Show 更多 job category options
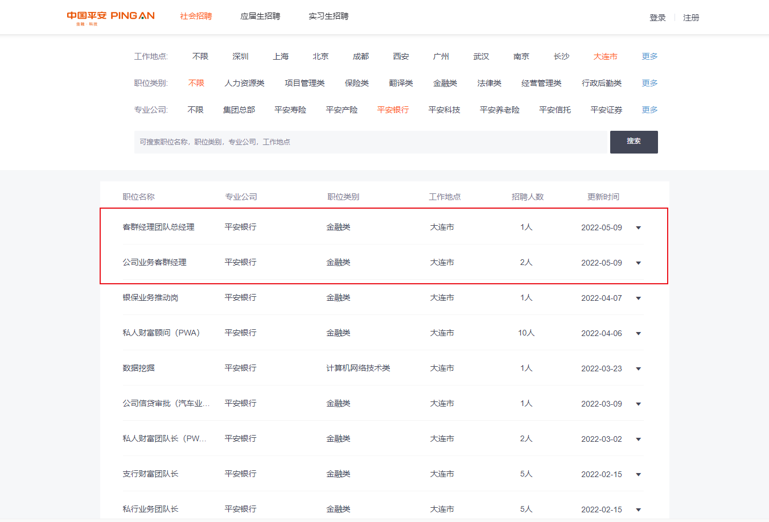The width and height of the screenshot is (769, 522). [649, 83]
